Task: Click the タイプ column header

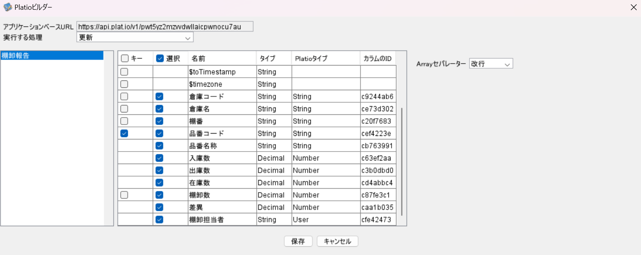Action: [274, 59]
